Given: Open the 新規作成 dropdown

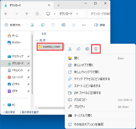Looking at the screenshot, I should click(14, 25).
